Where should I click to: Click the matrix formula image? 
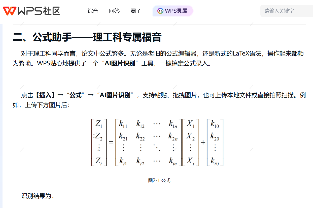[157, 142]
